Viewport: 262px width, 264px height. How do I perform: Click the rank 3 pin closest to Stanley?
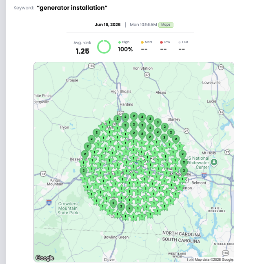158,123
